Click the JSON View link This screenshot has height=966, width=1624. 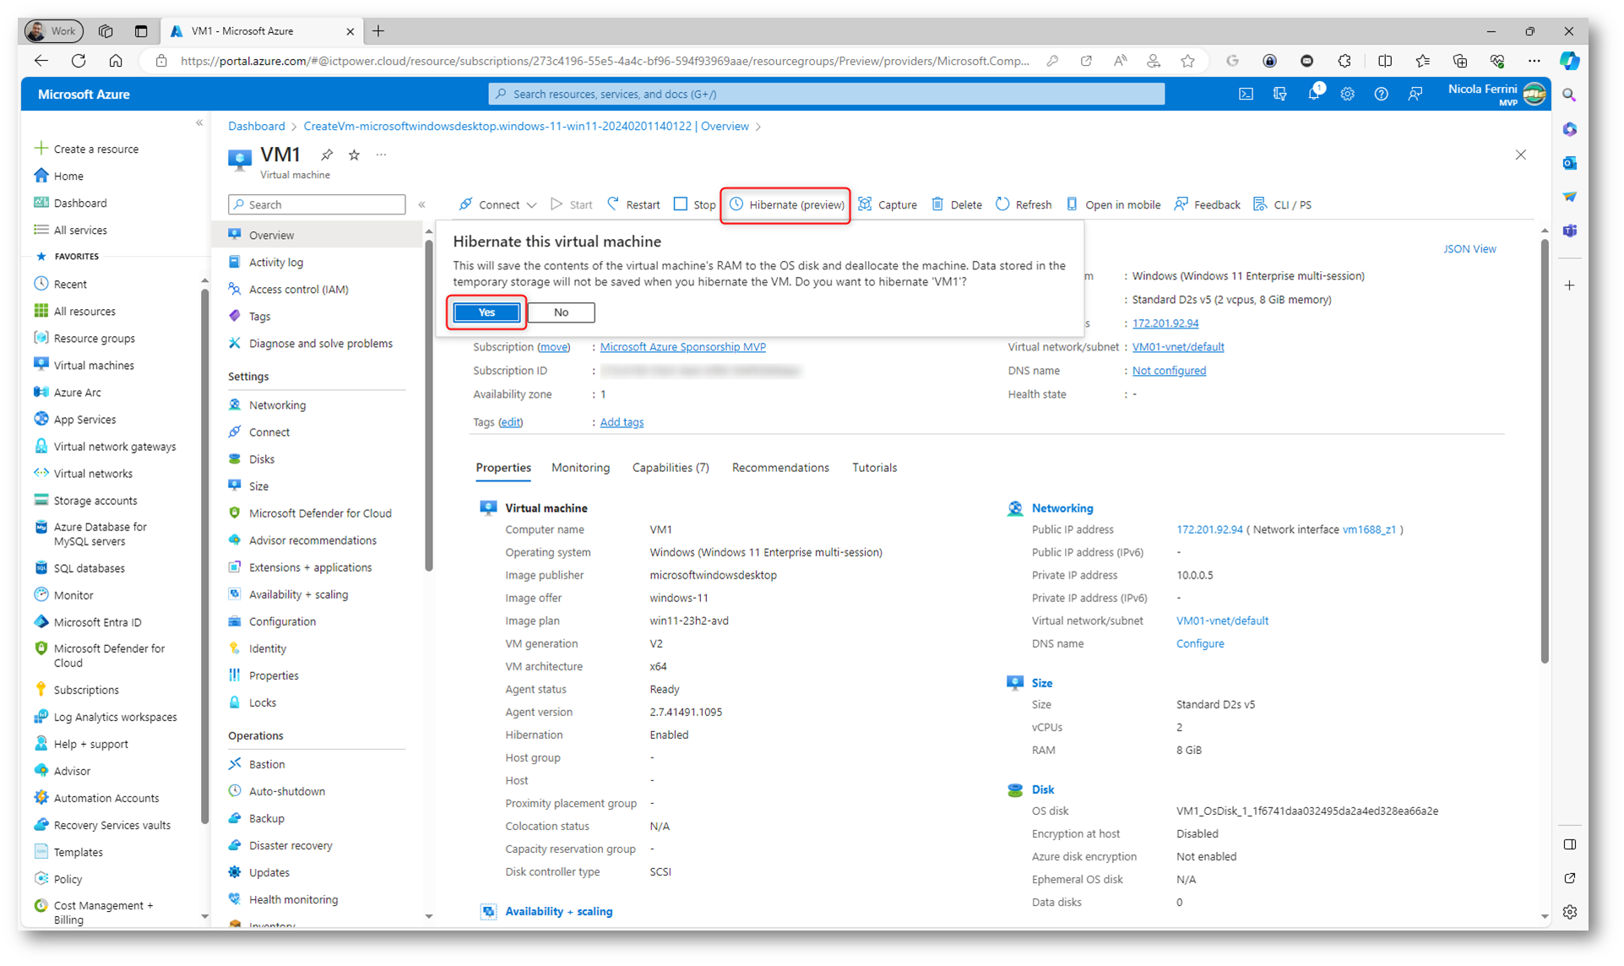[x=1469, y=249]
